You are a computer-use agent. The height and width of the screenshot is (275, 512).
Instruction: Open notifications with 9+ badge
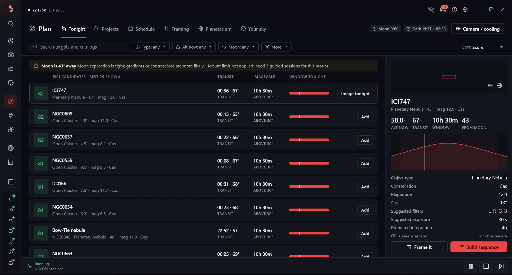pyautogui.click(x=443, y=10)
